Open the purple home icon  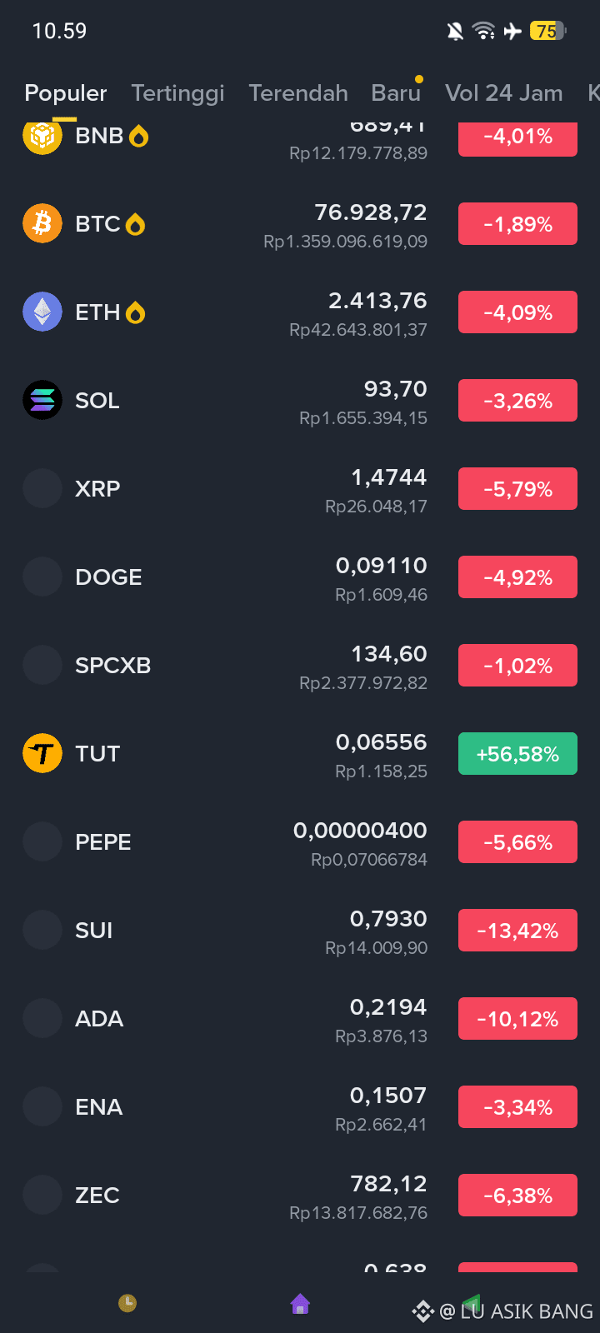click(300, 1304)
